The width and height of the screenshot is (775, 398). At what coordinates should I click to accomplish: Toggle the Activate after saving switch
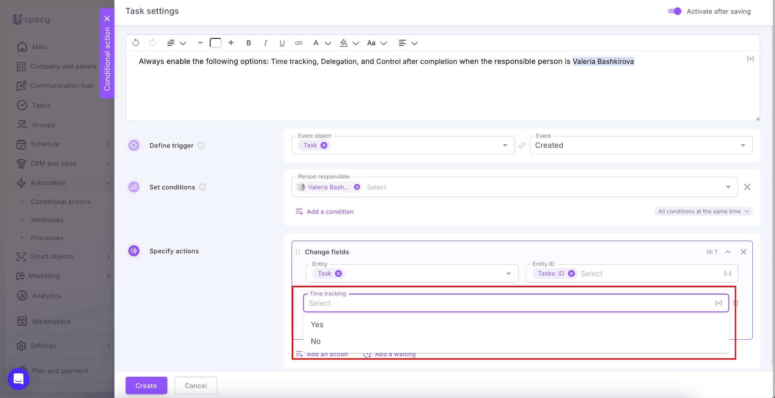click(x=674, y=11)
